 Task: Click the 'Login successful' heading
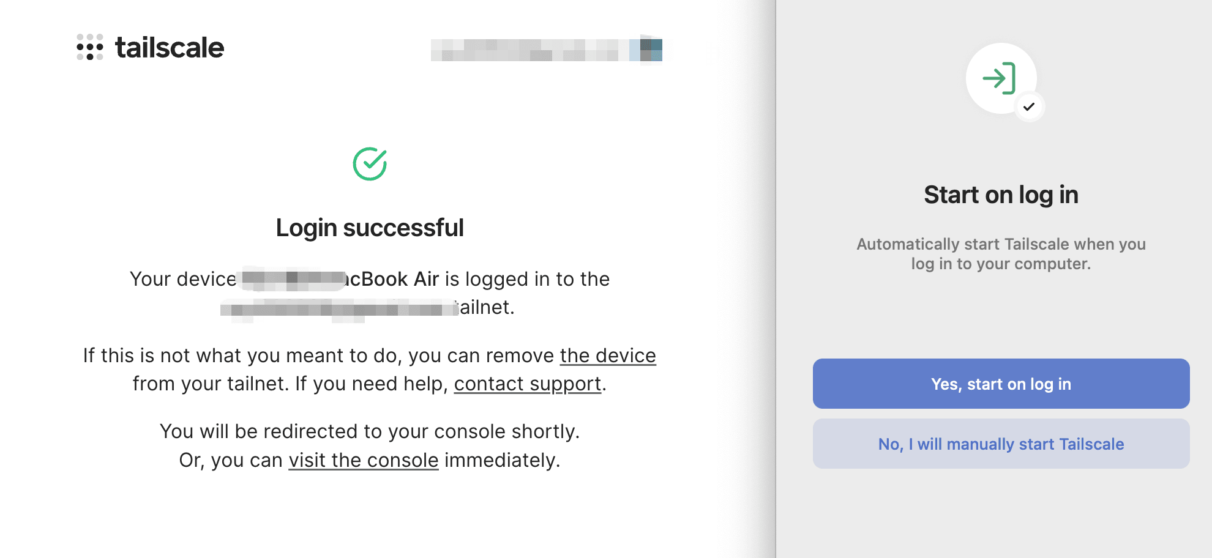click(370, 228)
